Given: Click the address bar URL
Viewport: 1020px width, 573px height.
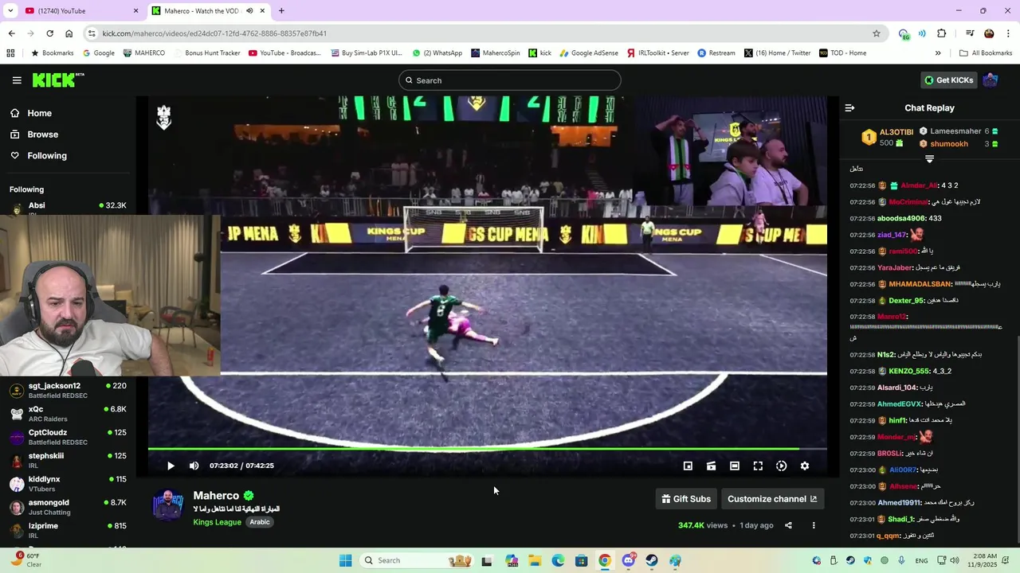Looking at the screenshot, I should [214, 33].
